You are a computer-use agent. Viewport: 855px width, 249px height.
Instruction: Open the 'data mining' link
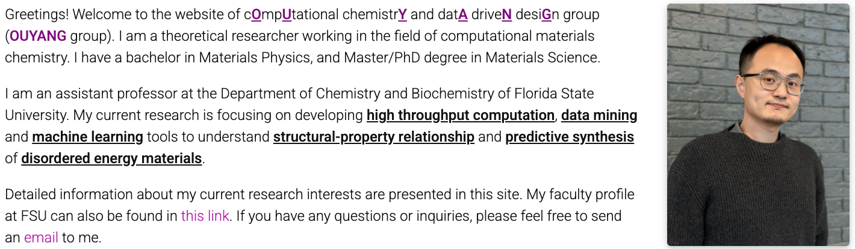click(x=599, y=115)
